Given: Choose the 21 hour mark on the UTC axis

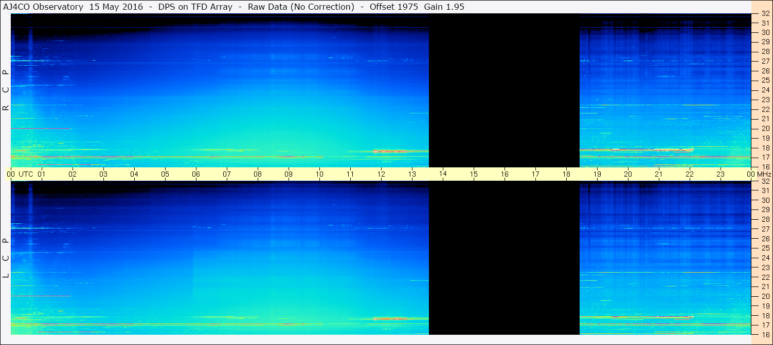Looking at the screenshot, I should (659, 174).
